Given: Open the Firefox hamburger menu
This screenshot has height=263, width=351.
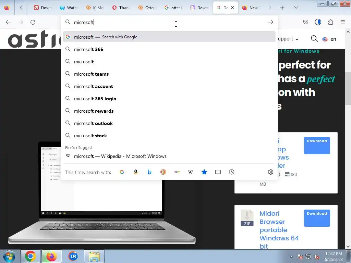Looking at the screenshot, I should click(343, 22).
